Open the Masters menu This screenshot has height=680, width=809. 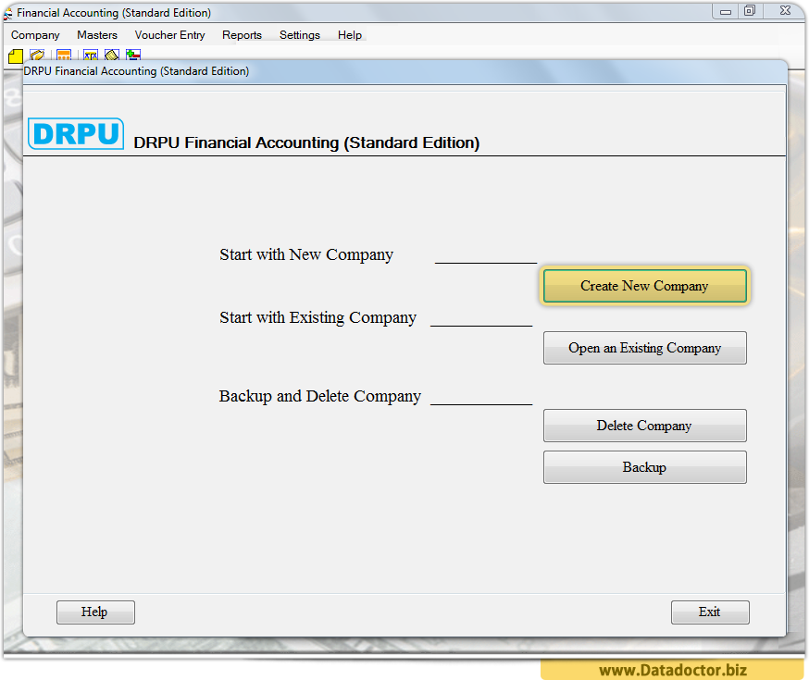point(97,35)
